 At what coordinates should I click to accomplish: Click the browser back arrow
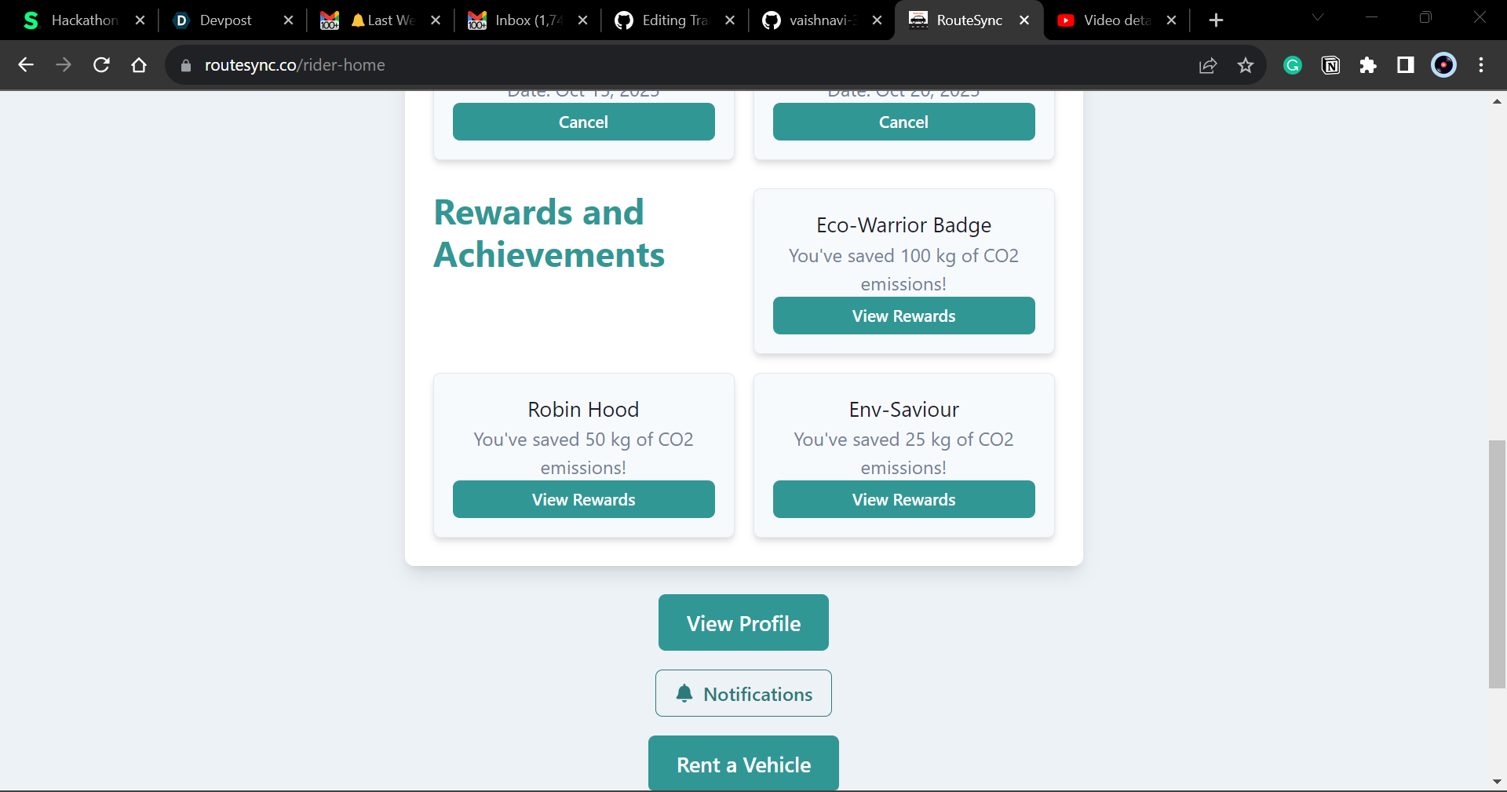pyautogui.click(x=26, y=65)
